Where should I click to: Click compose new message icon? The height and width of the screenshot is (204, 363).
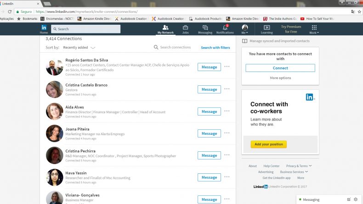(x=349, y=199)
